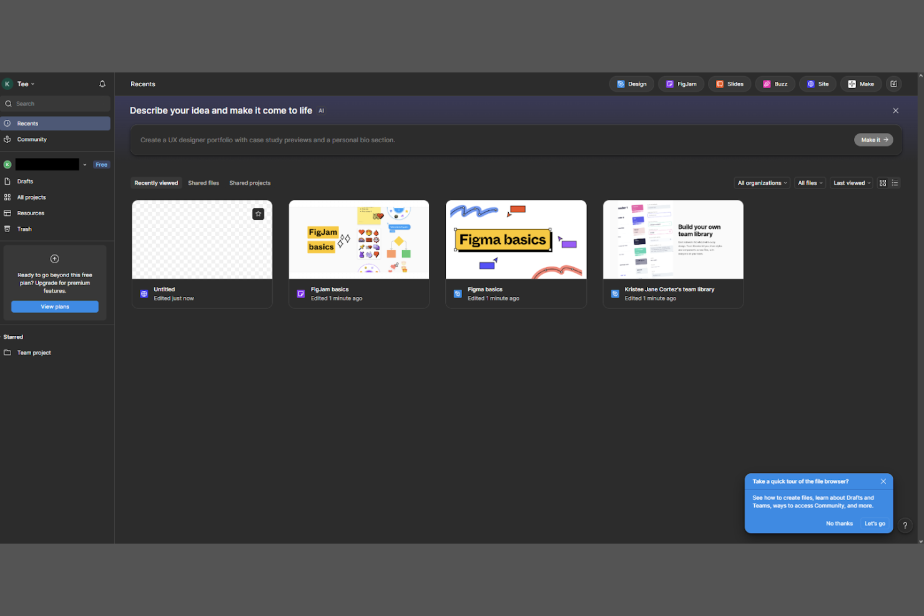Star the Untitled file thumbnail

[x=258, y=213]
